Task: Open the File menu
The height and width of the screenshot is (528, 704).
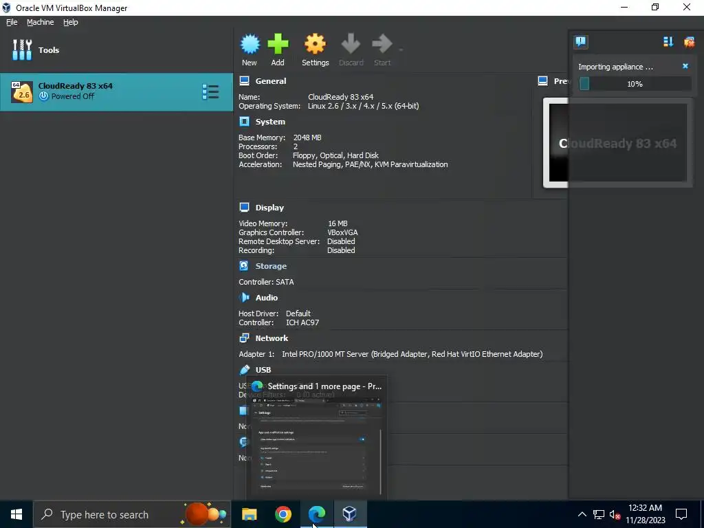Action: [12, 22]
